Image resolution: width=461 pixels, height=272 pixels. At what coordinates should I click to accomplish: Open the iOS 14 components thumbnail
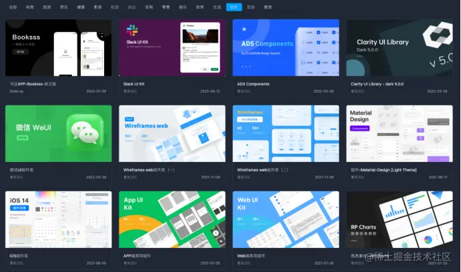point(59,219)
